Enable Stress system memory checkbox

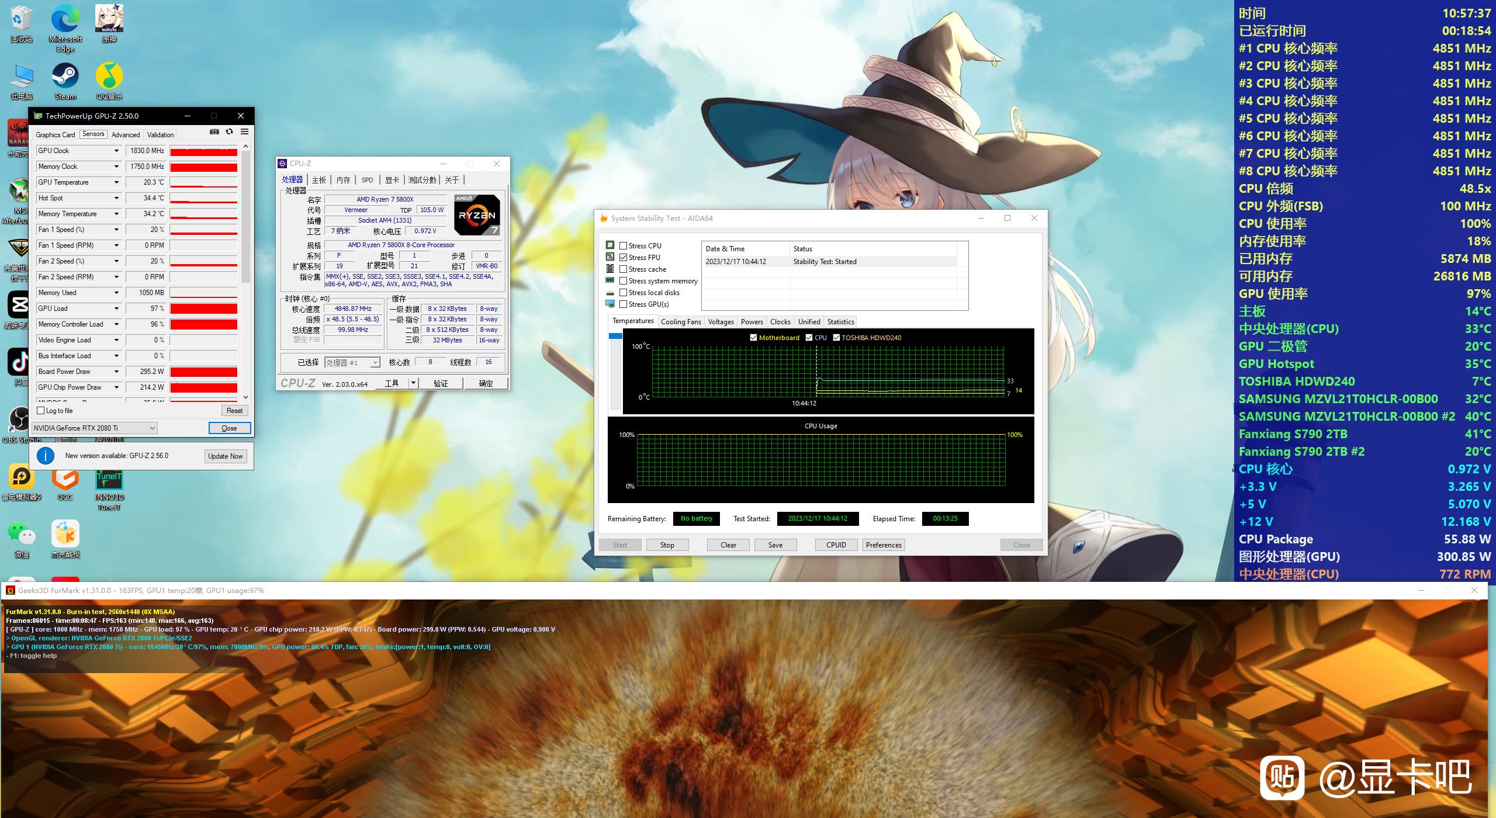[624, 281]
